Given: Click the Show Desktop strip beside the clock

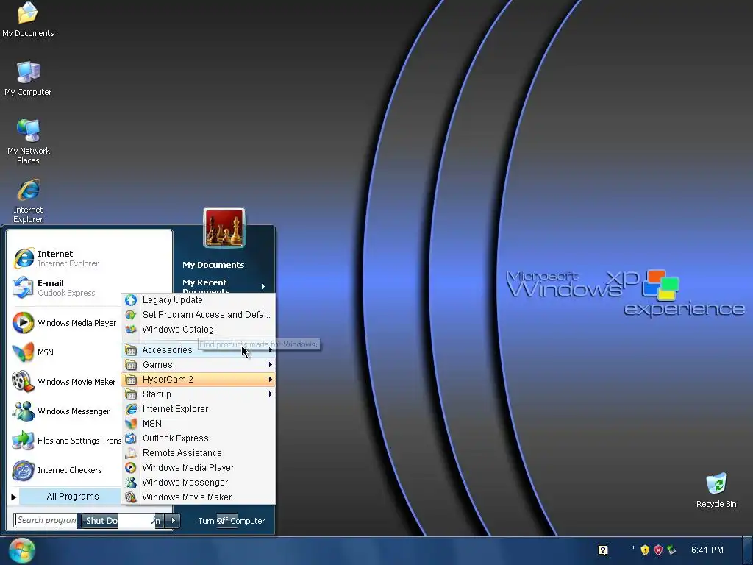Looking at the screenshot, I should pyautogui.click(x=748, y=550).
